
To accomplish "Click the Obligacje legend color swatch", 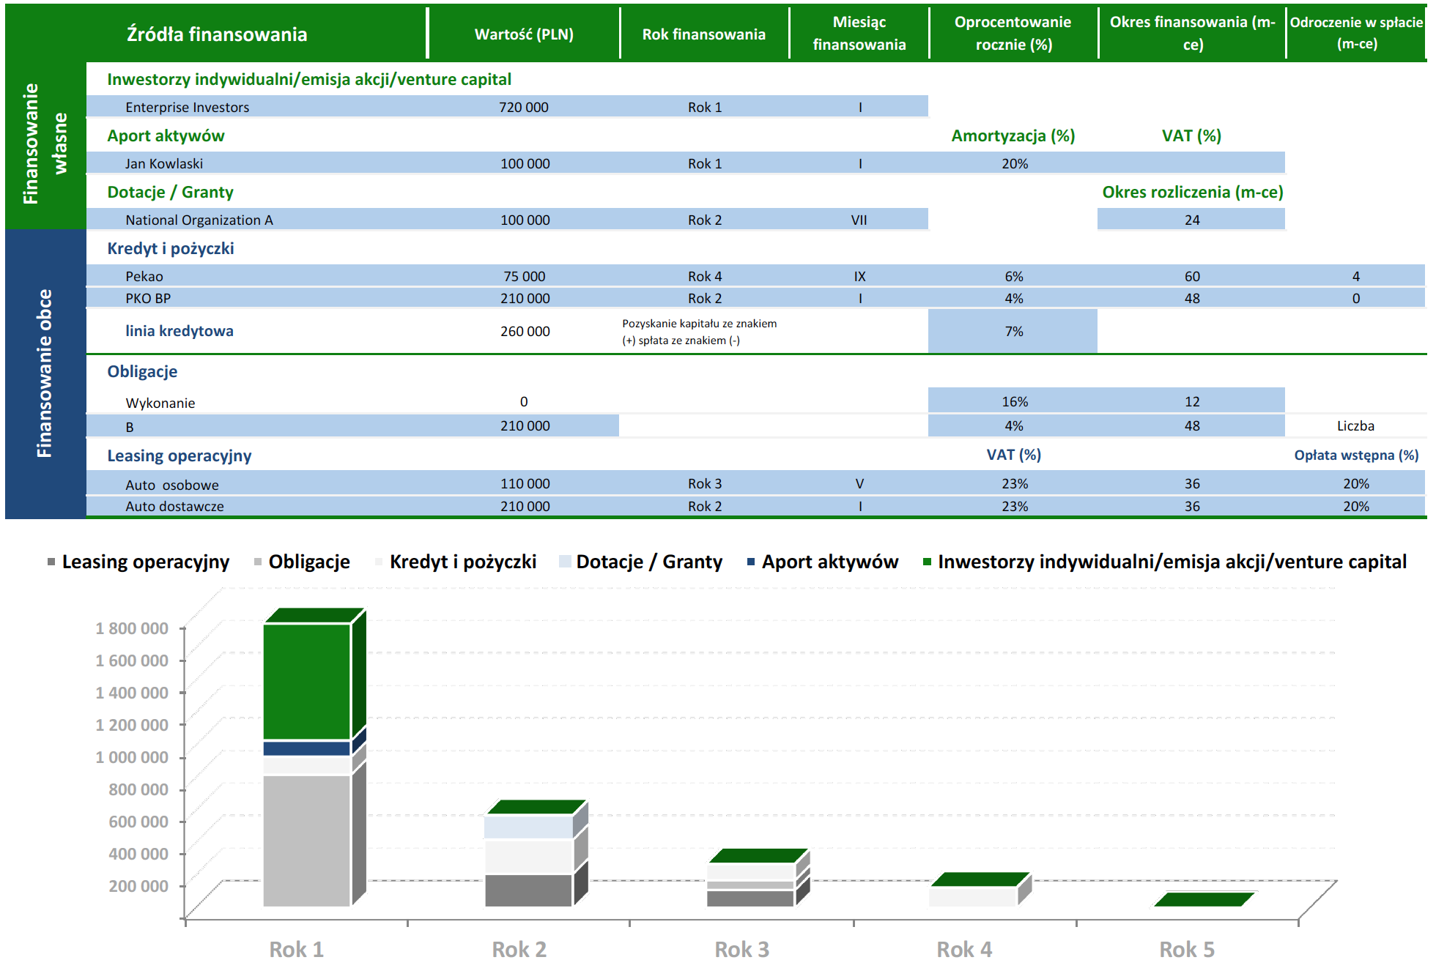I will 258,562.
